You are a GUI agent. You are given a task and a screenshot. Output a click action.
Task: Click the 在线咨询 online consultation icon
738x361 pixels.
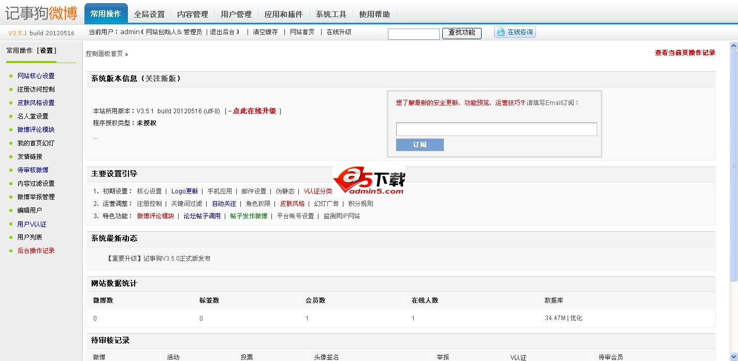[x=515, y=32]
